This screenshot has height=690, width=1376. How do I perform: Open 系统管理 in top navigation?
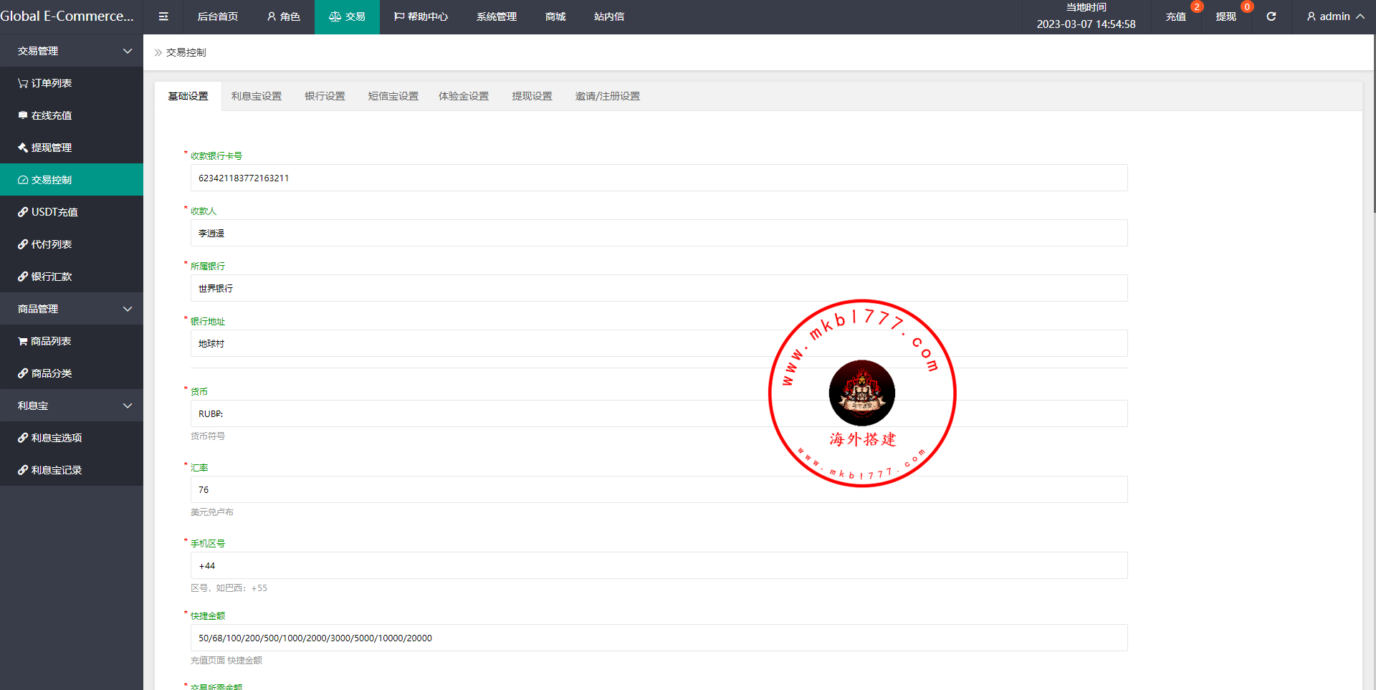point(497,16)
